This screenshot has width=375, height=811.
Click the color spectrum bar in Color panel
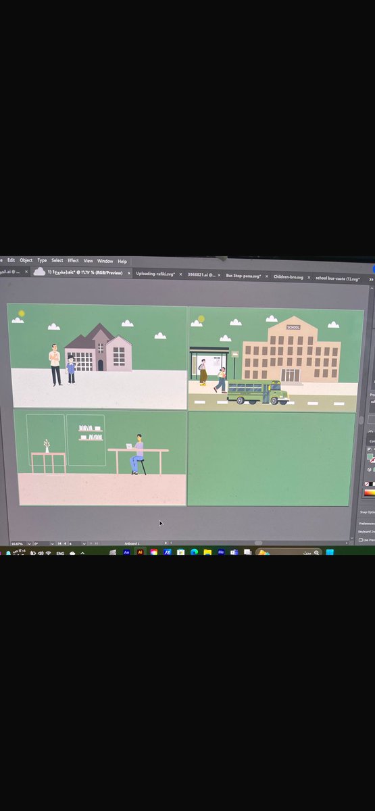[x=369, y=493]
